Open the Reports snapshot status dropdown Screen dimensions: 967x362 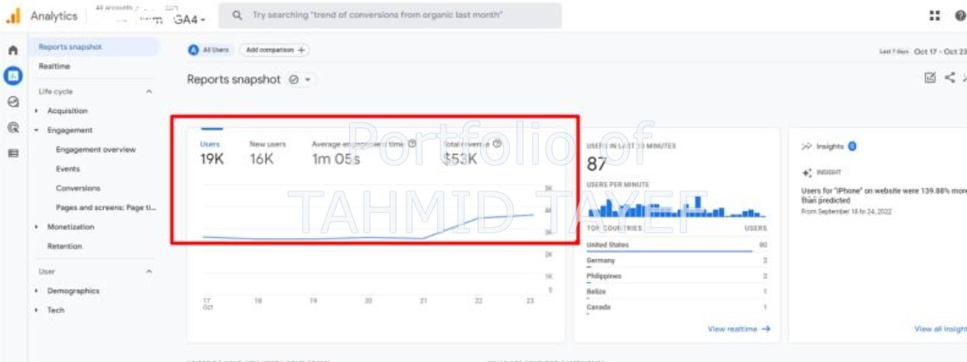click(302, 80)
